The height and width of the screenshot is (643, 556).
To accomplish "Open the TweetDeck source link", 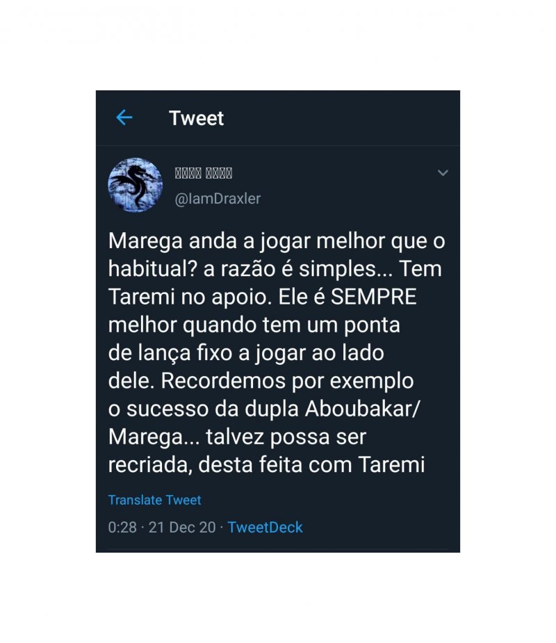I will click(x=265, y=528).
